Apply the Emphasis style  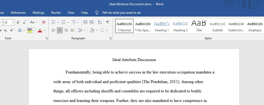coord(255,26)
